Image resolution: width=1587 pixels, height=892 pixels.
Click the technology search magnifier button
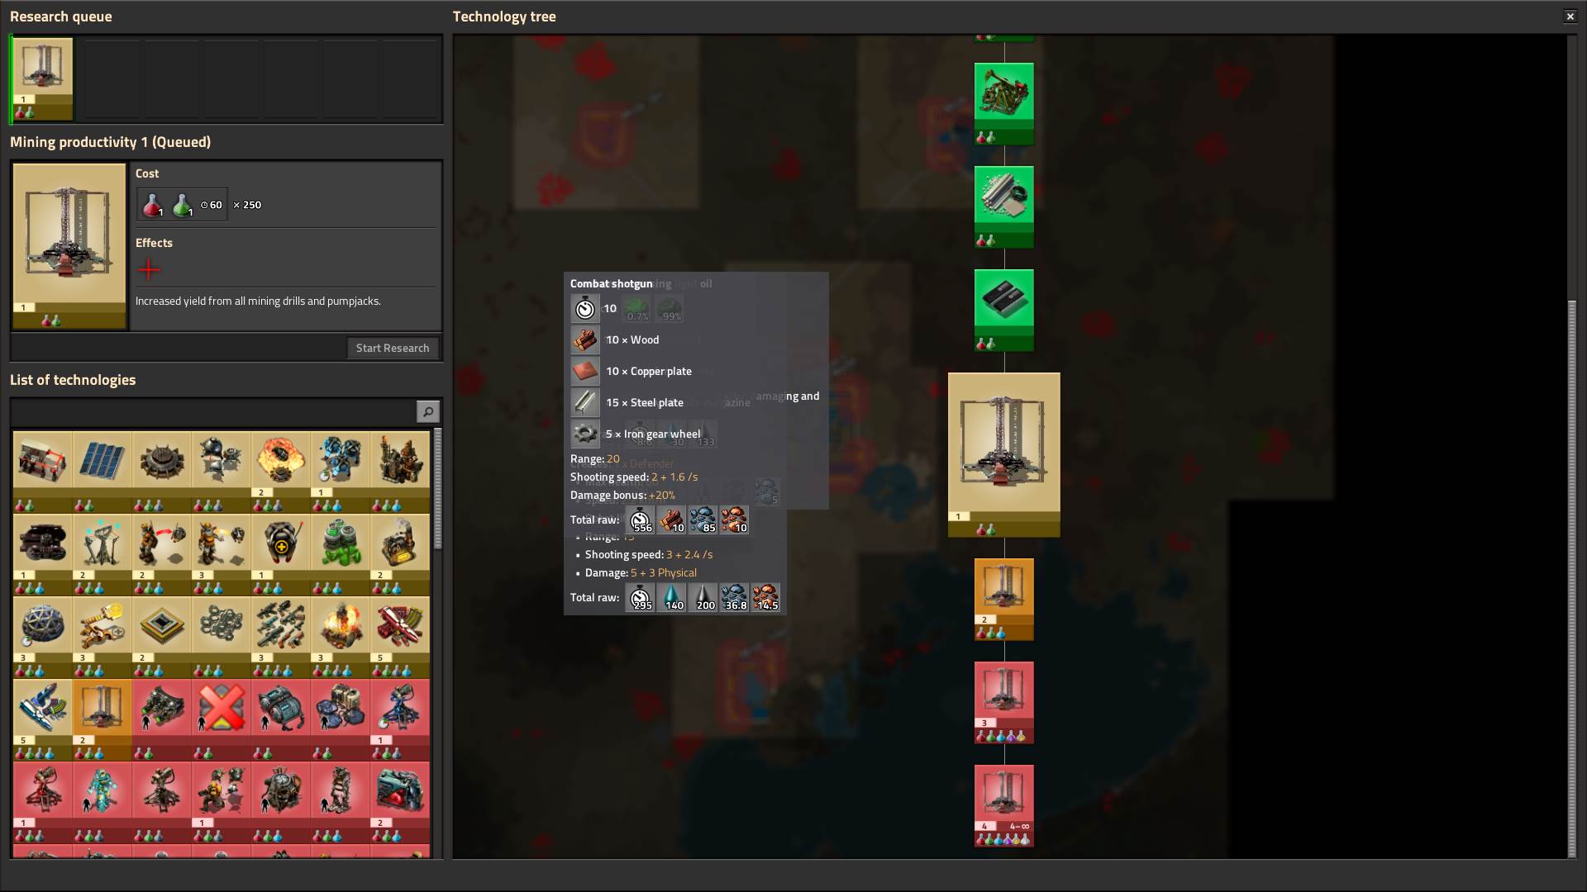[x=427, y=411]
